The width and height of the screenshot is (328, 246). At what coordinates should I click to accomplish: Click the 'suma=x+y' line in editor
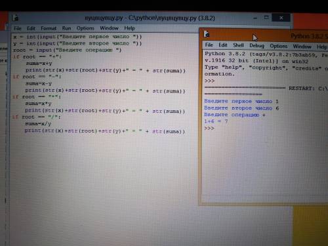tap(39, 64)
